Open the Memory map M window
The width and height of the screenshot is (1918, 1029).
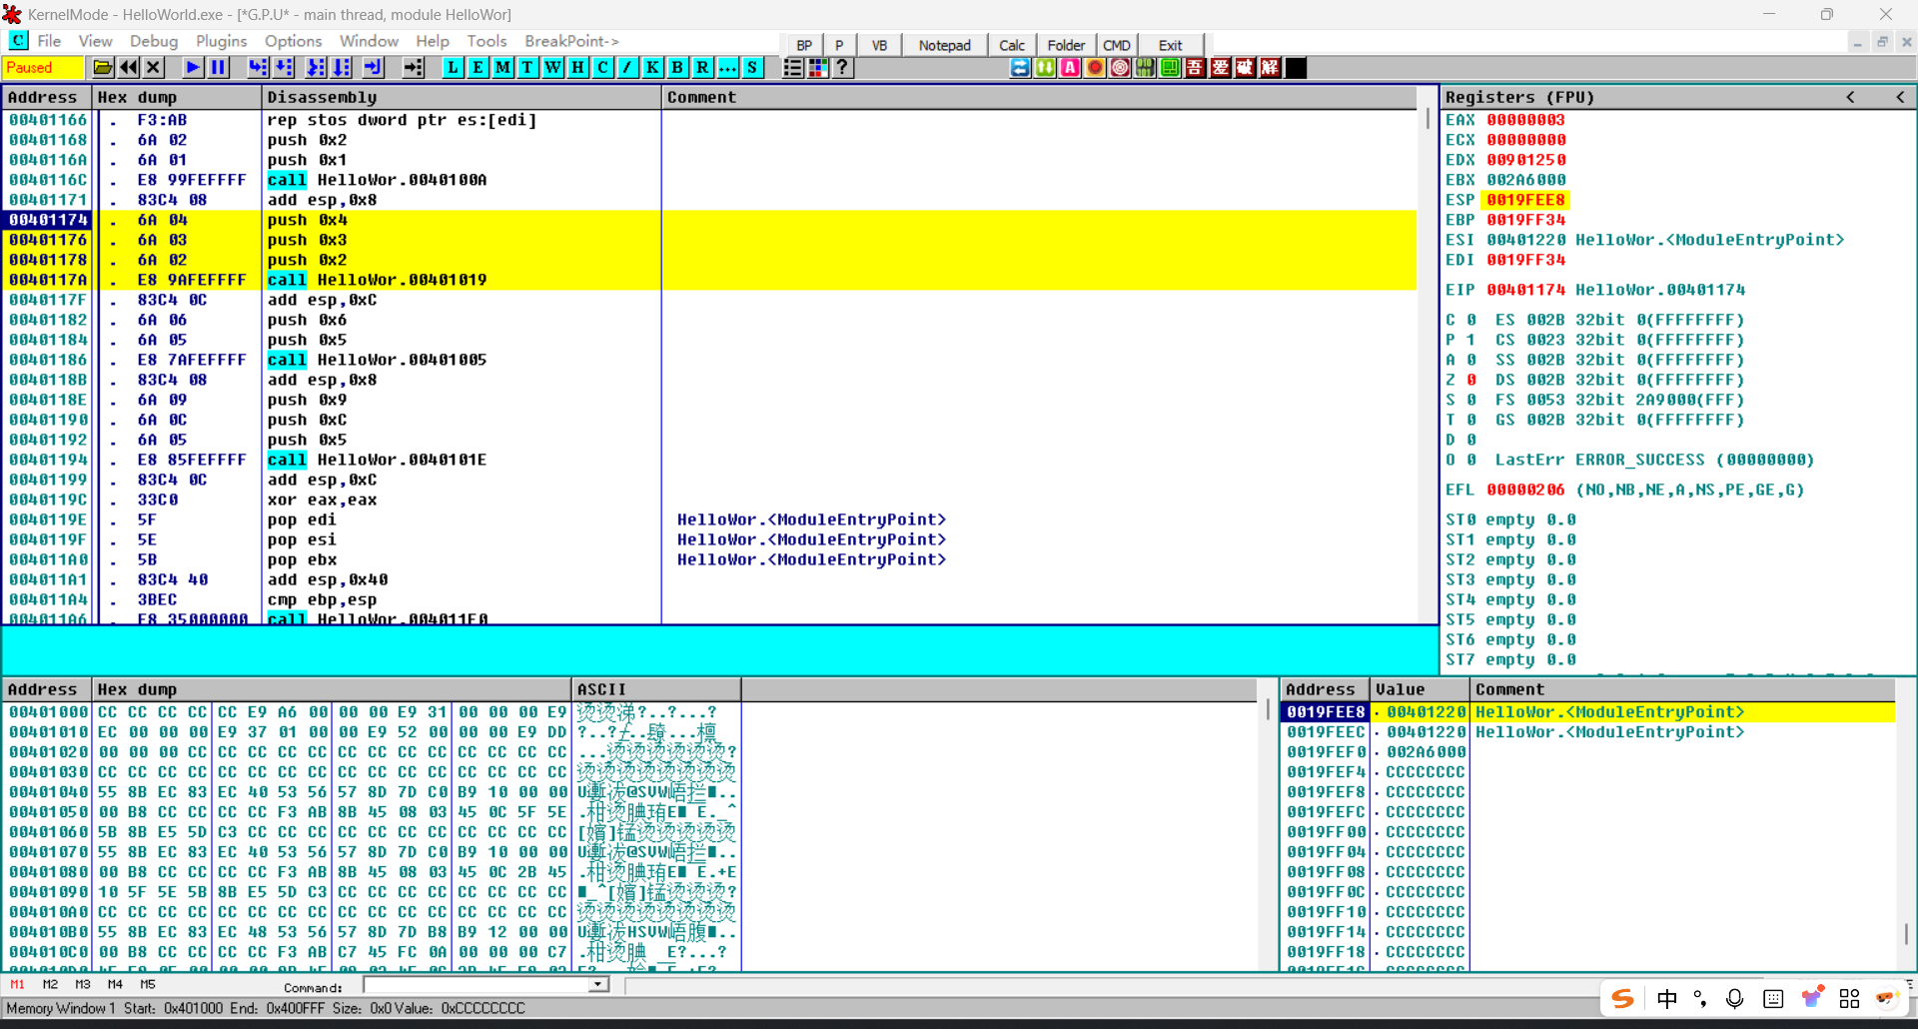click(502, 68)
